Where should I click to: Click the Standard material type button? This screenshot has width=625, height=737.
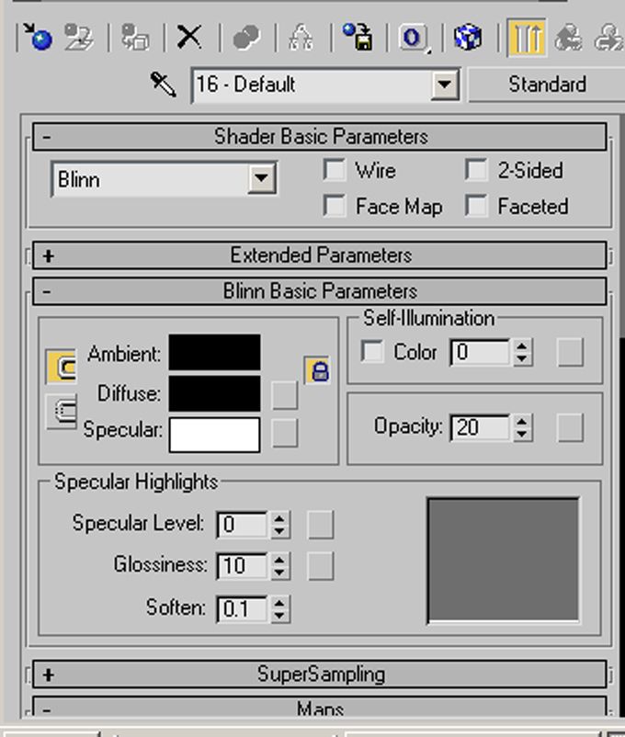point(546,85)
